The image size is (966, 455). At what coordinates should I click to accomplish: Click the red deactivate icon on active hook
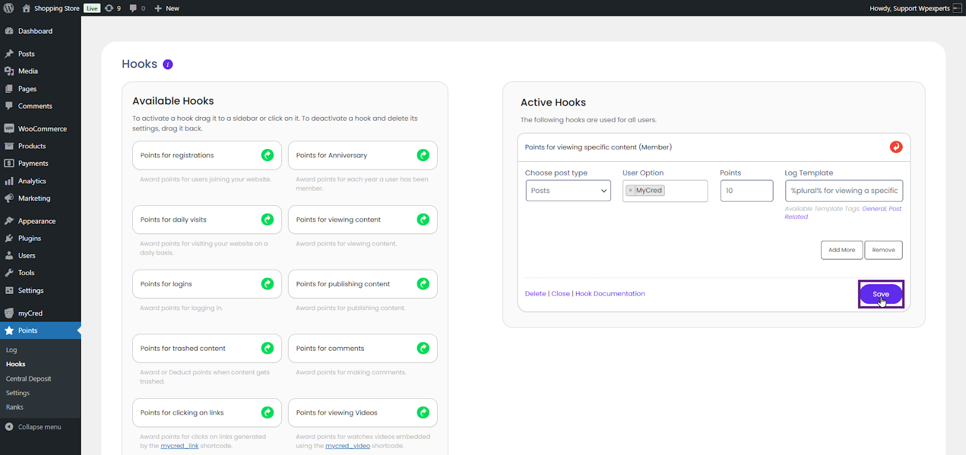point(896,147)
